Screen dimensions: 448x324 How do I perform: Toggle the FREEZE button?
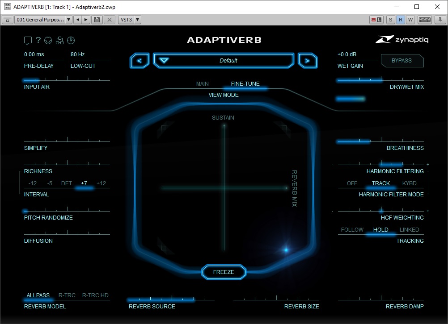tap(224, 272)
